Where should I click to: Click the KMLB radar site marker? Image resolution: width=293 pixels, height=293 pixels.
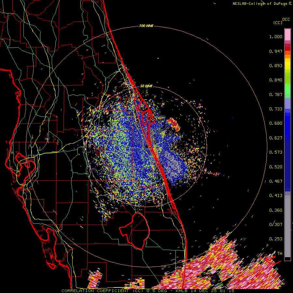[146, 146]
